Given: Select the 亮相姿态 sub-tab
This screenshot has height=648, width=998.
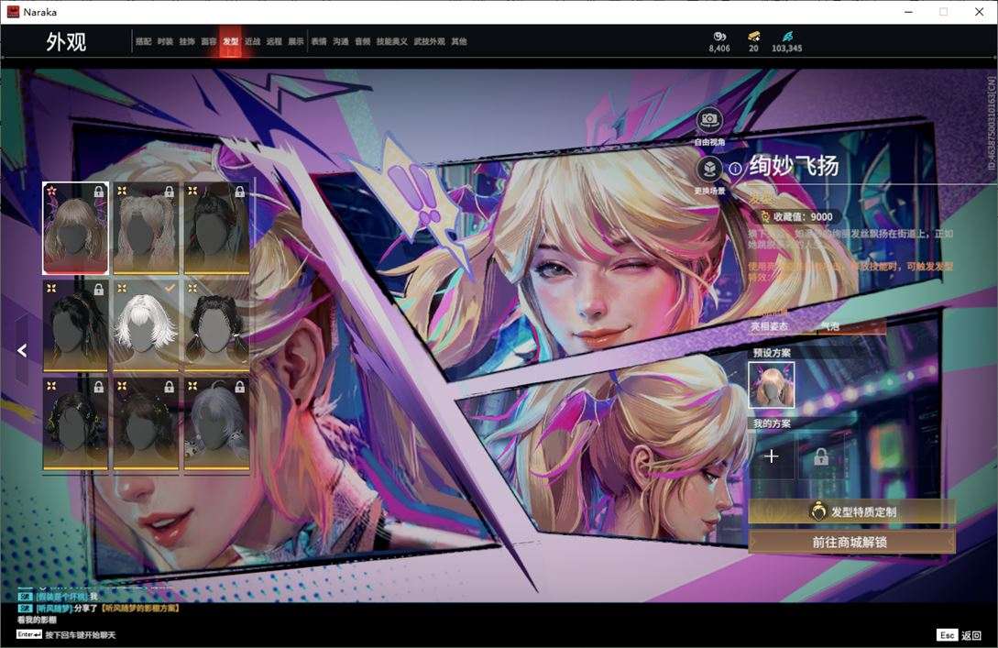Looking at the screenshot, I should tap(769, 326).
